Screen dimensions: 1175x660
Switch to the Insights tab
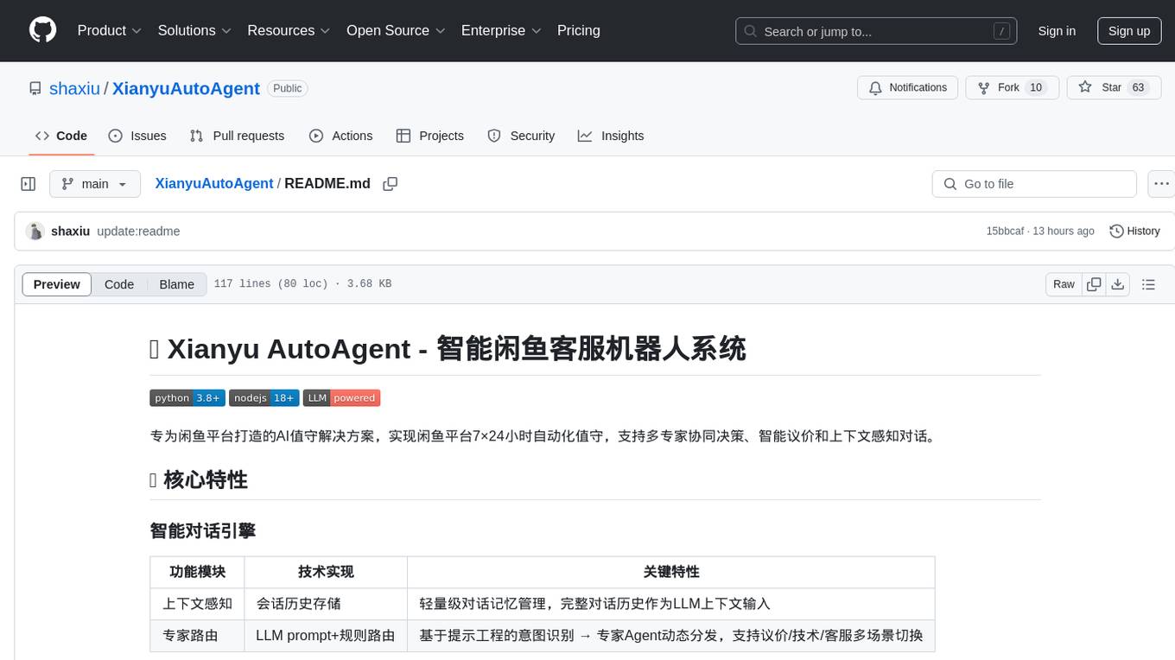click(x=611, y=136)
